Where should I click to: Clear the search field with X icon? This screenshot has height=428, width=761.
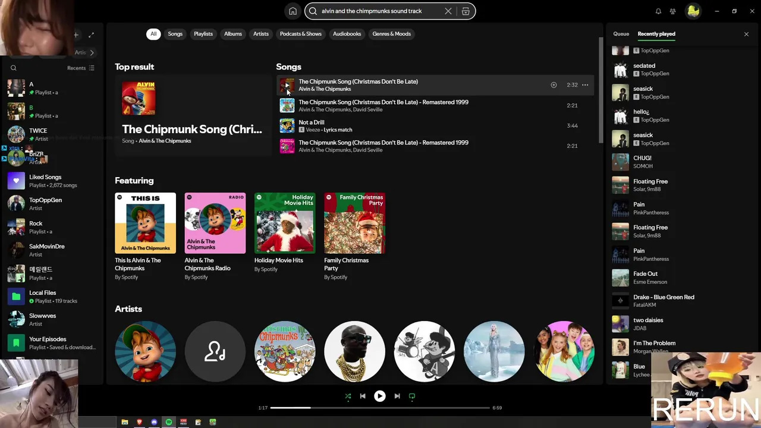(x=448, y=11)
